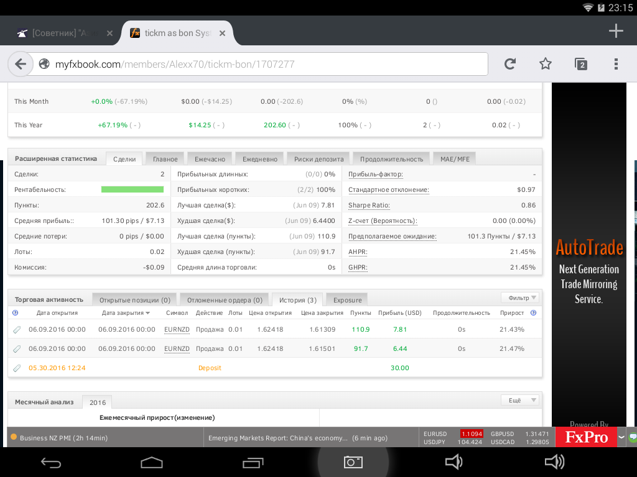Open the Business NZ PMI news item
This screenshot has width=637, height=477.
pos(64,438)
